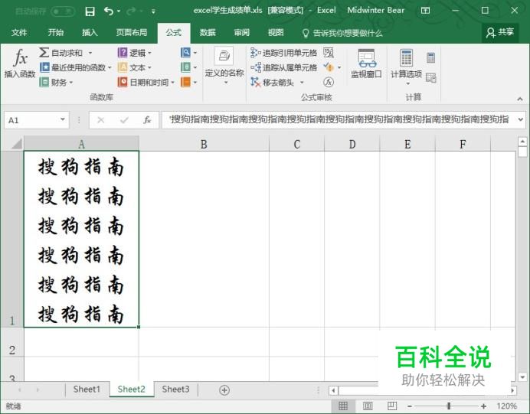Collapse the ribbon with the chevron
The image size is (530, 414).
tap(520, 99)
